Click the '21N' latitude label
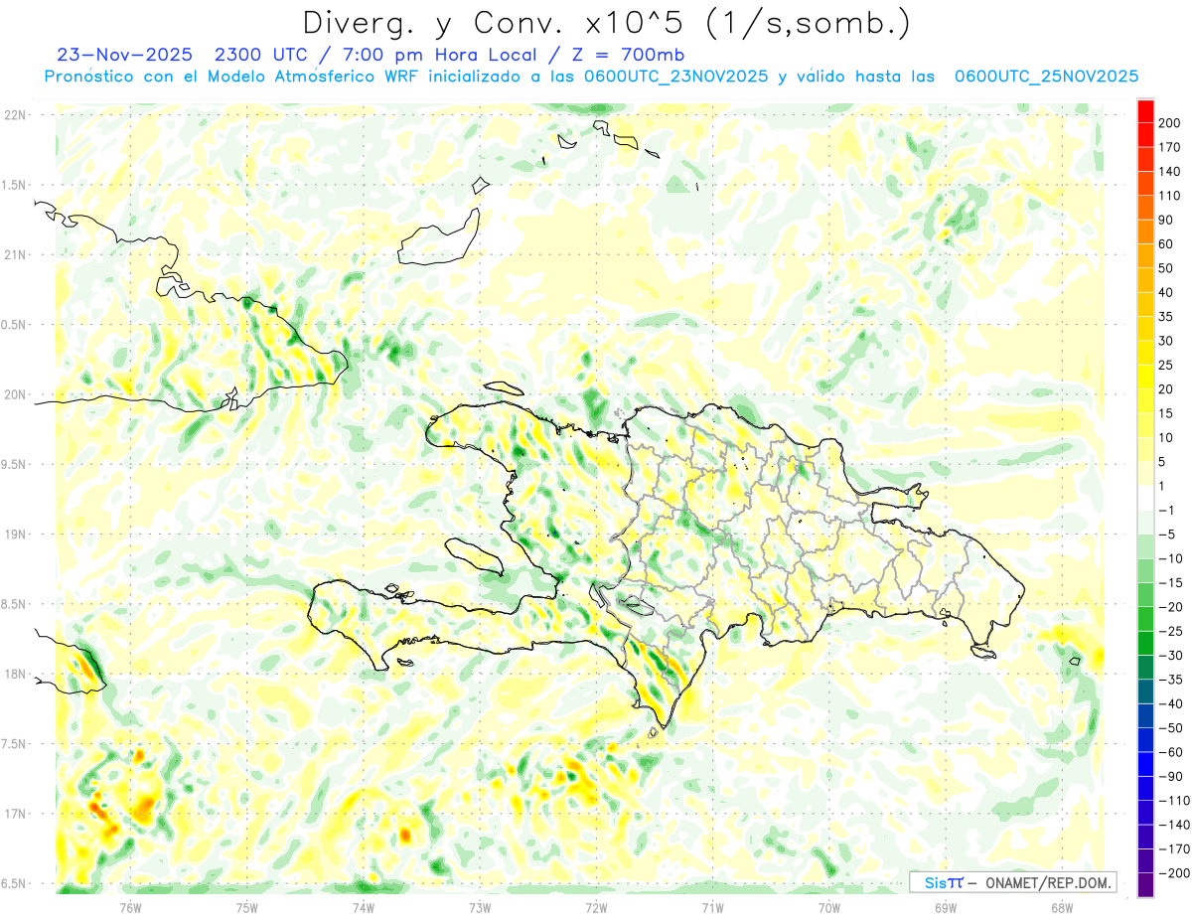Viewport: 1192px width, 921px height. click(14, 254)
